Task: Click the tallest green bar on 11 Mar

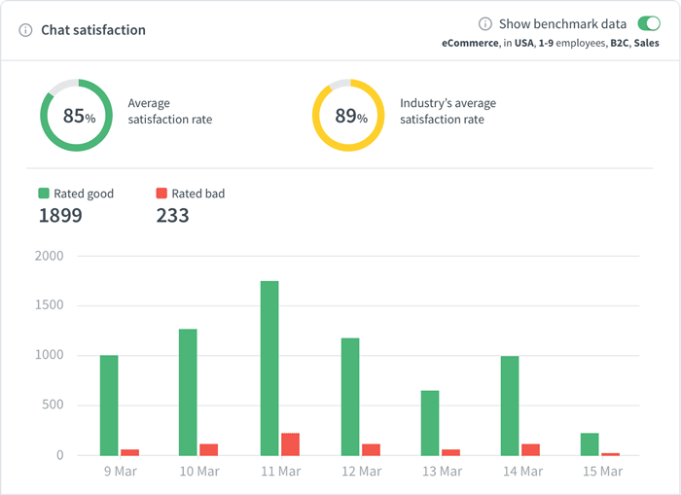Action: click(x=269, y=368)
